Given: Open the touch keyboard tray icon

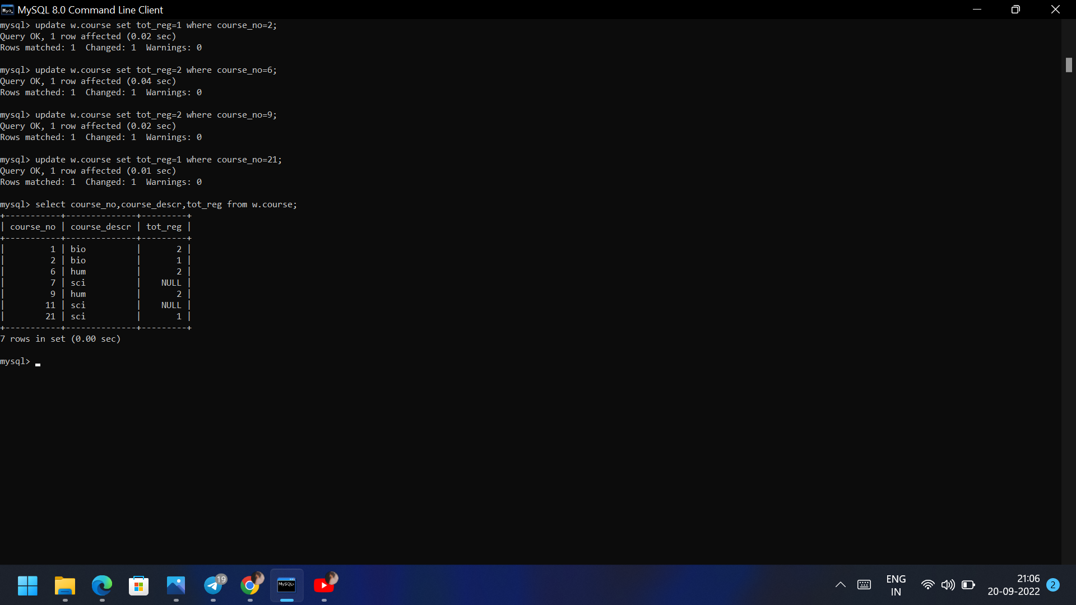Looking at the screenshot, I should coord(864,585).
